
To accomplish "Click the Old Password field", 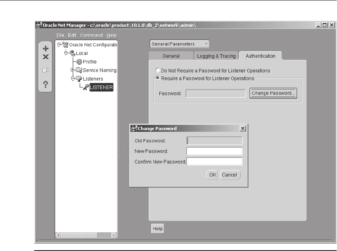I will coord(215,141).
